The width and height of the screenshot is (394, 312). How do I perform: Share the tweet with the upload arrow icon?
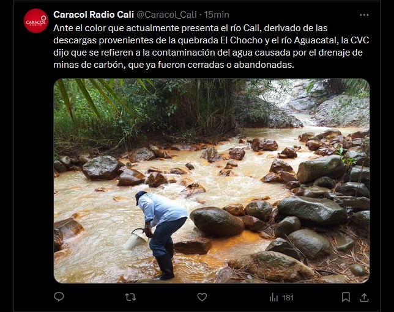[364, 297]
